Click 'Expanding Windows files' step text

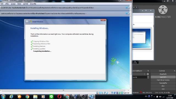[x=42, y=44]
